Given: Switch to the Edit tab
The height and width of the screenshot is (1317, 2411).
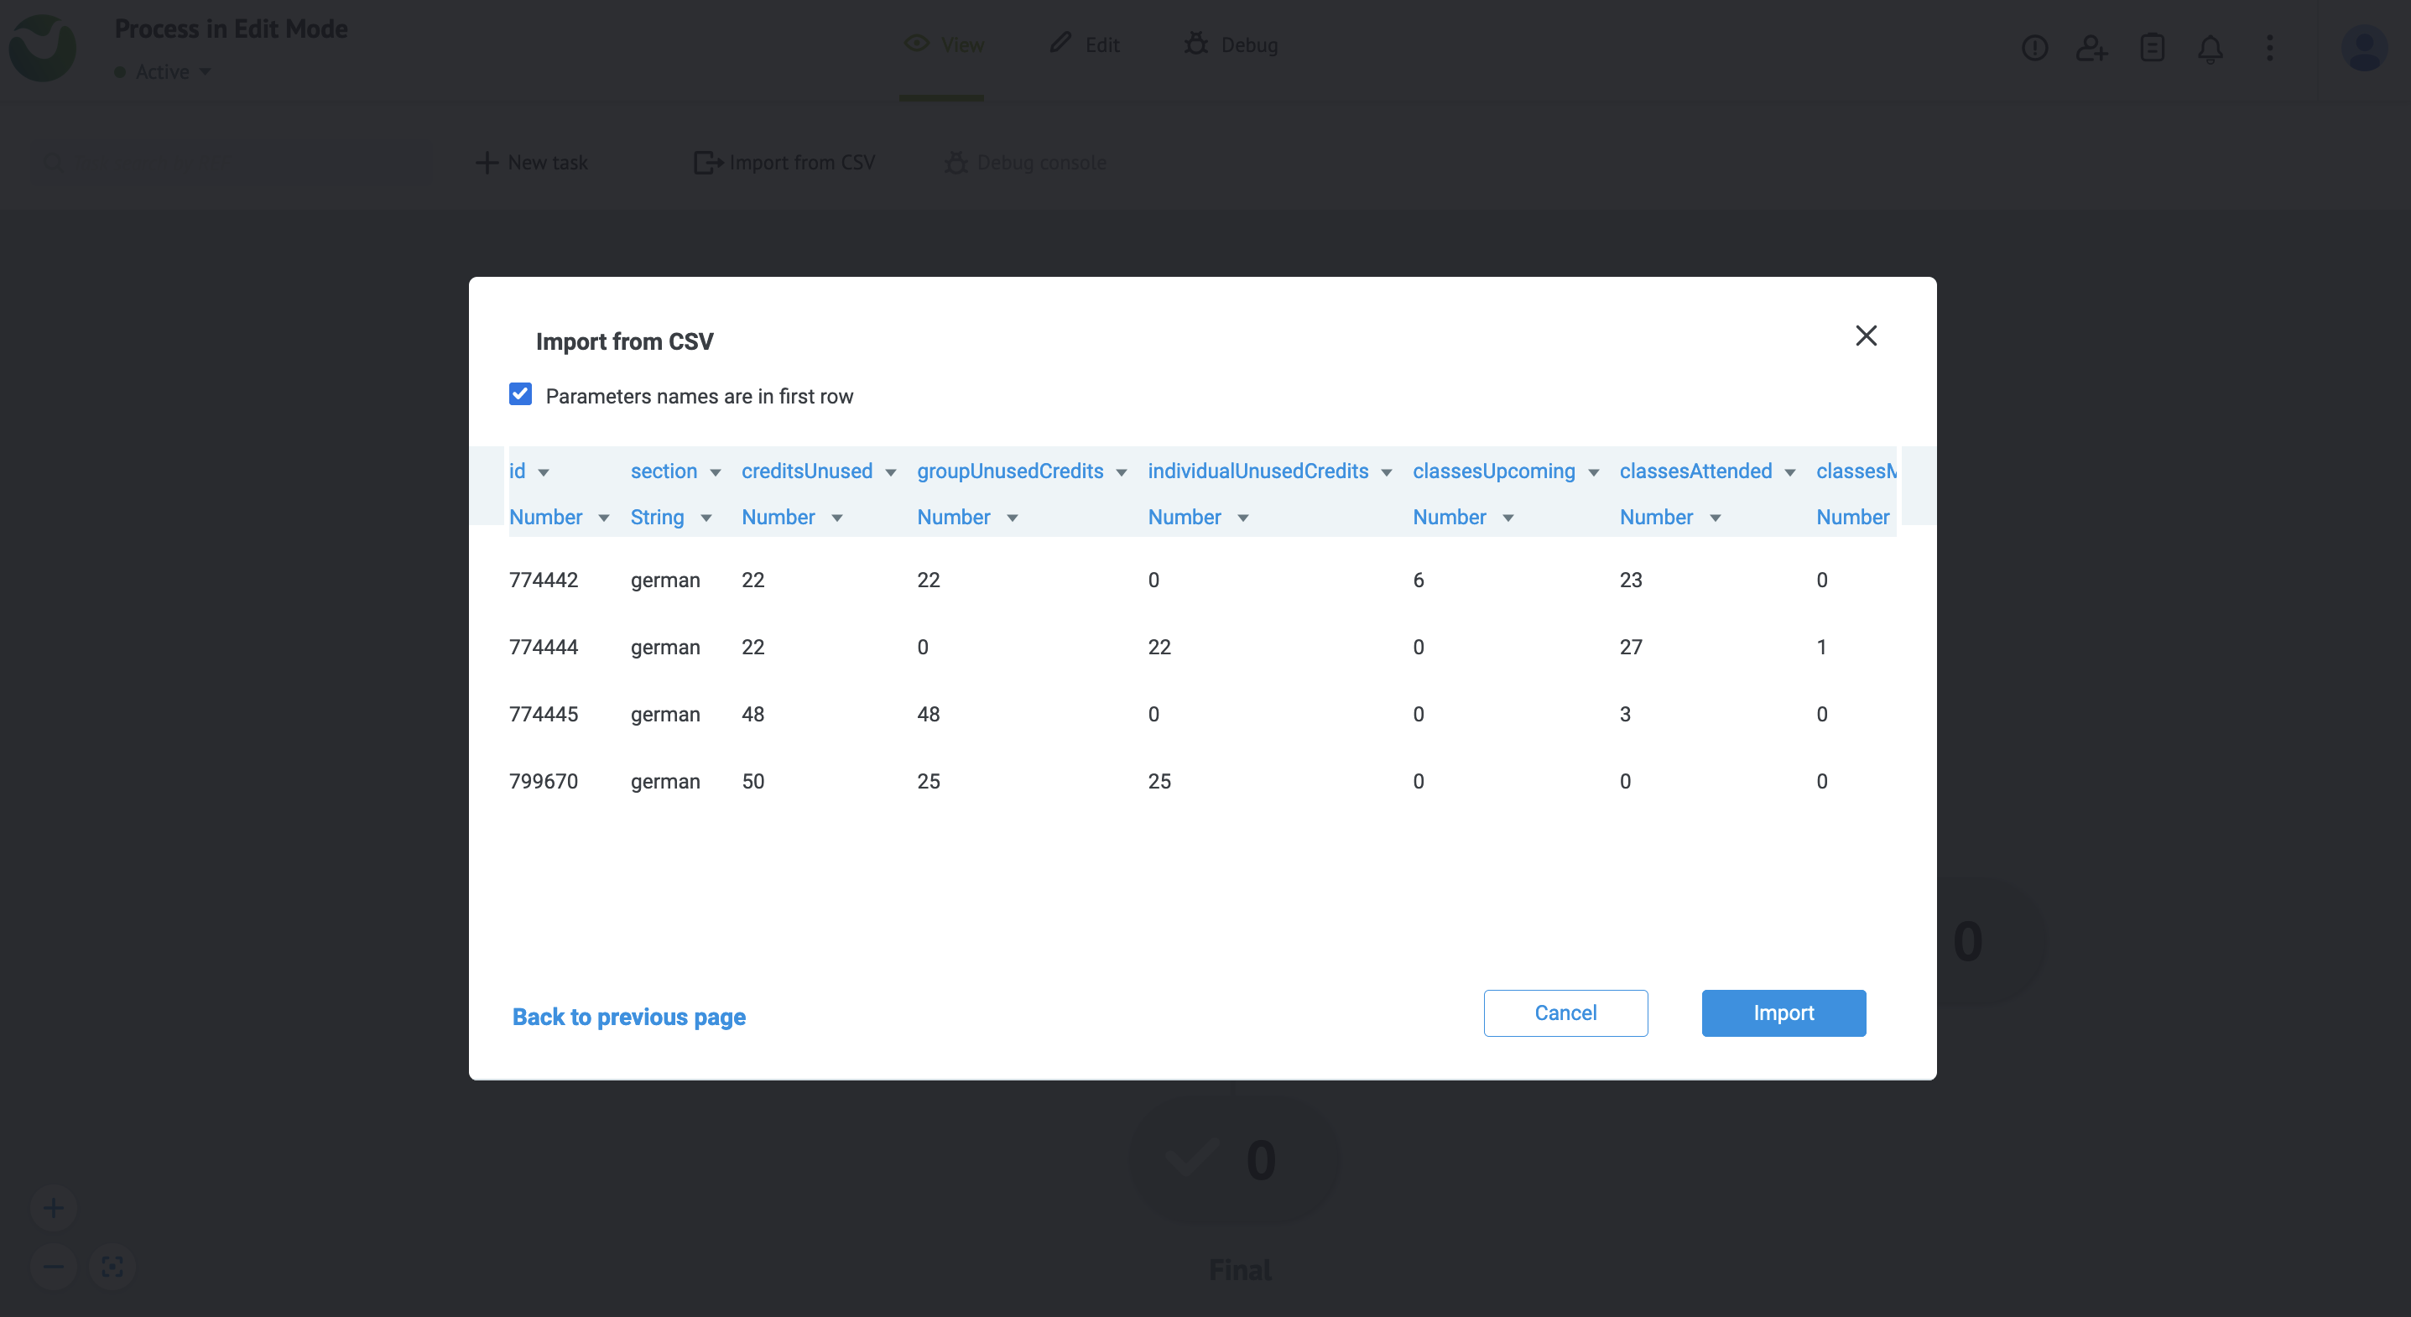Looking at the screenshot, I should (x=1084, y=44).
